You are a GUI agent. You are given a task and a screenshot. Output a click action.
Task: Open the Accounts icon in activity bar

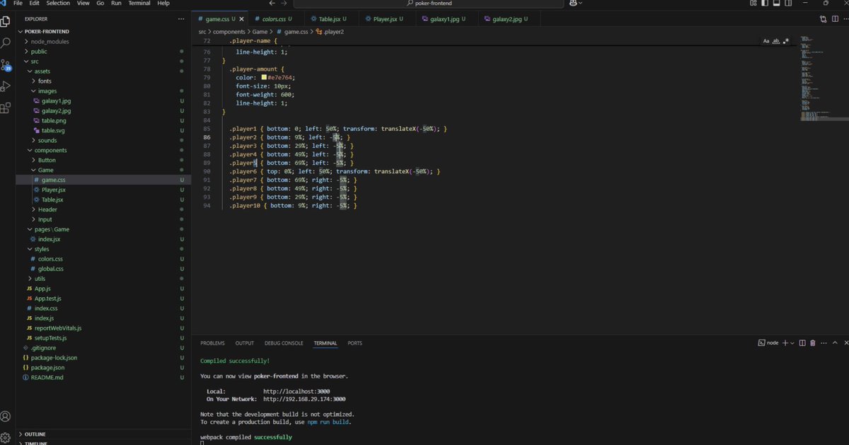(6, 416)
